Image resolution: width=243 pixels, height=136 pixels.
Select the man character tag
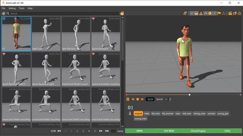[x=178, y=114]
